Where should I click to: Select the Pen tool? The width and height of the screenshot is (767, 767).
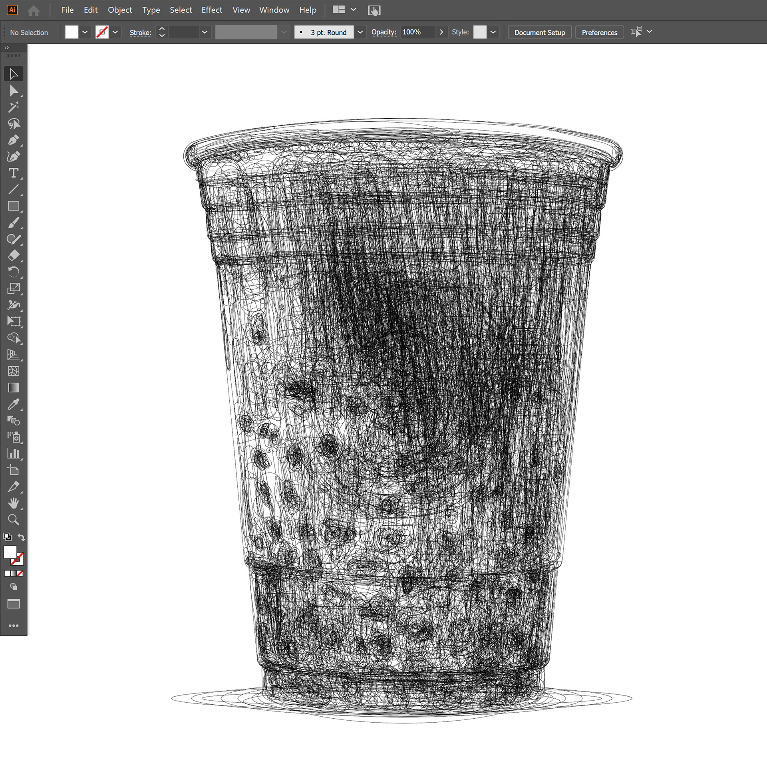tap(13, 140)
